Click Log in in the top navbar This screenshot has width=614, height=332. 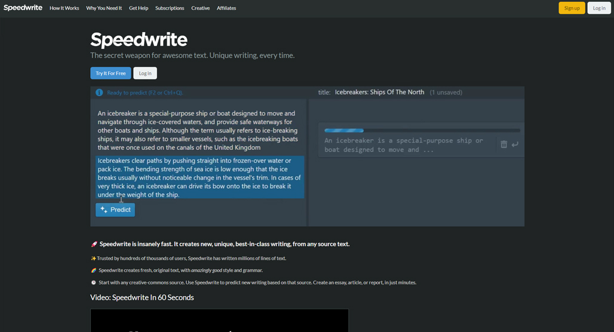tap(599, 8)
